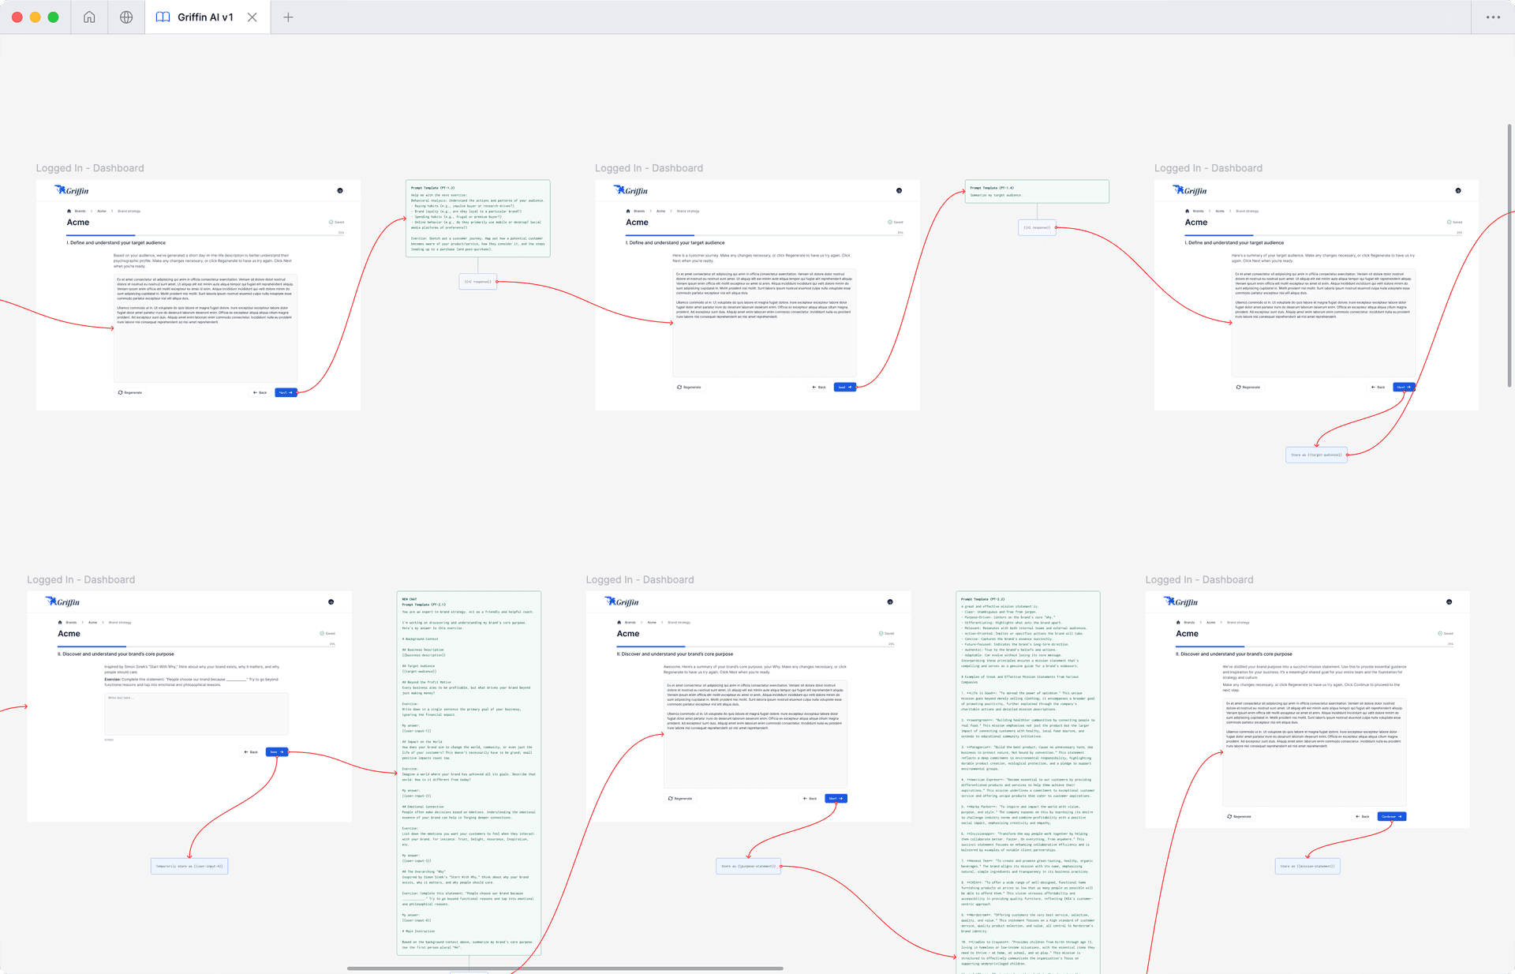
Task: Click the Griffin logo in the purpose exercise frame
Action: 63,601
